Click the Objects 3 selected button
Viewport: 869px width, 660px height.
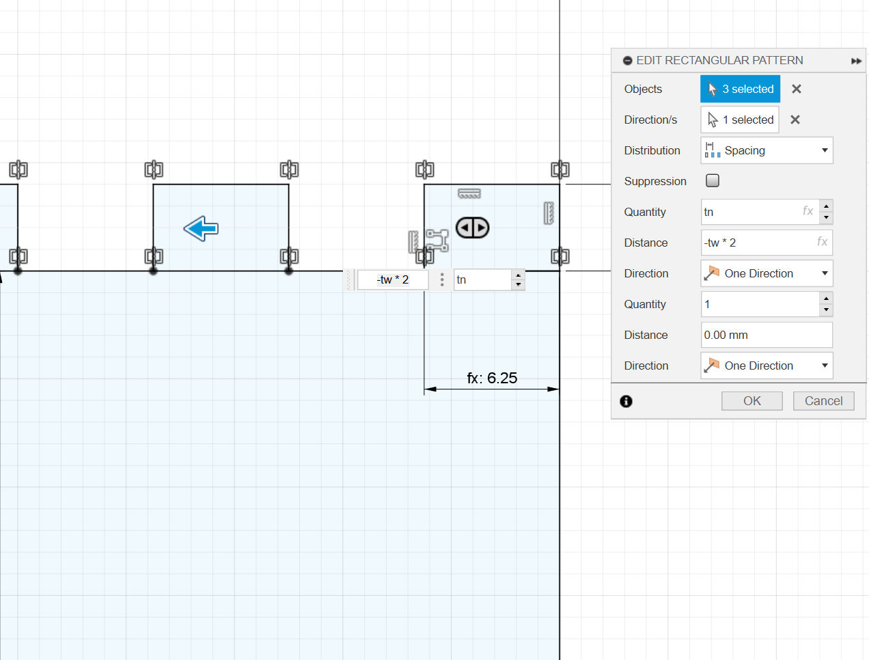pyautogui.click(x=740, y=89)
